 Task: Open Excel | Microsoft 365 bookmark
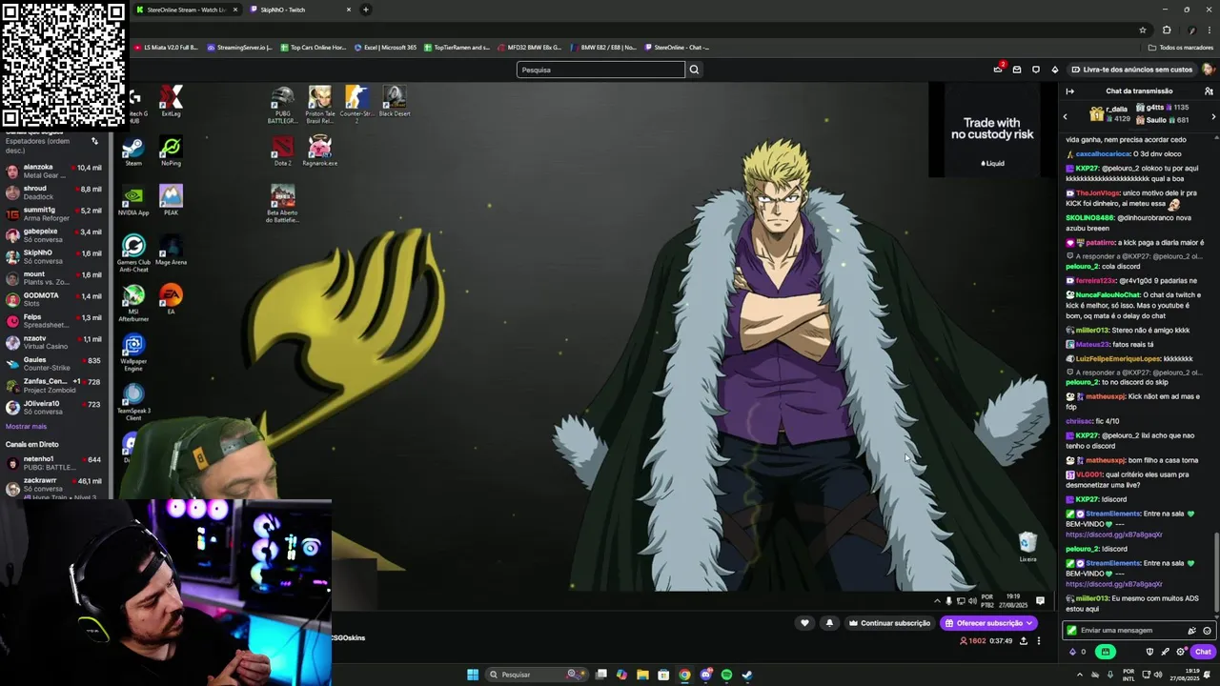coord(385,47)
